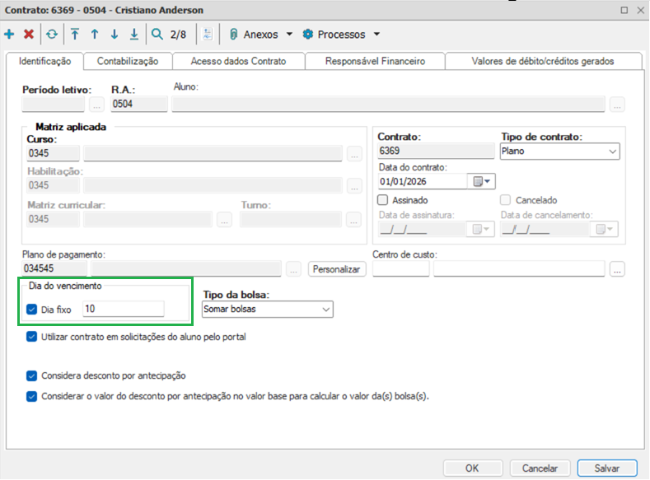Image resolution: width=650 pixels, height=480 pixels.
Task: Click the Período letivo field
Action: (x=53, y=104)
